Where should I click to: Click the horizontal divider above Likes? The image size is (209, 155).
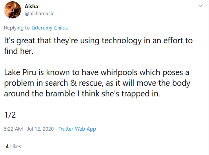(104, 137)
